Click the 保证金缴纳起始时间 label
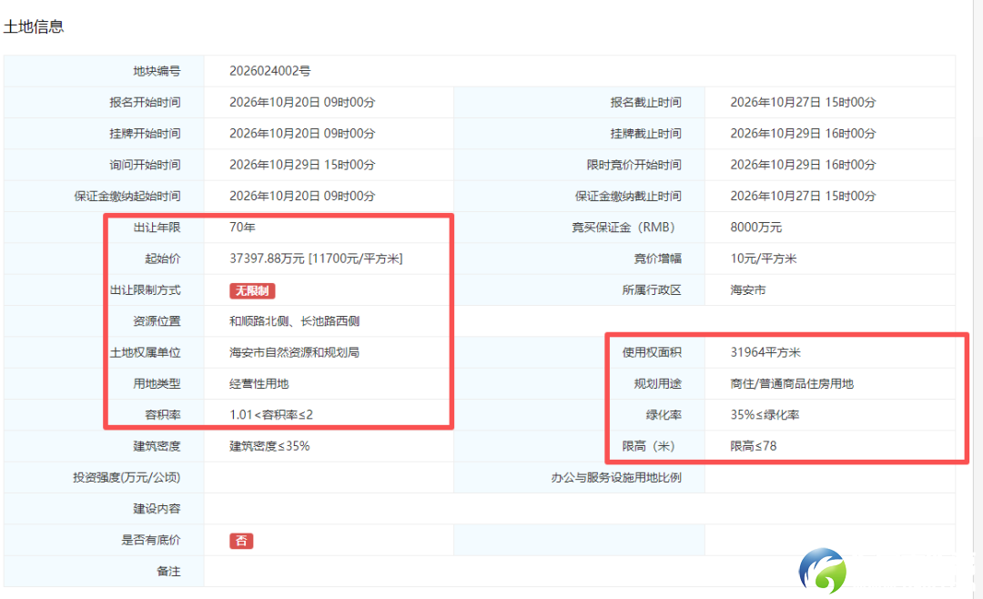The width and height of the screenshot is (983, 599). click(x=127, y=197)
